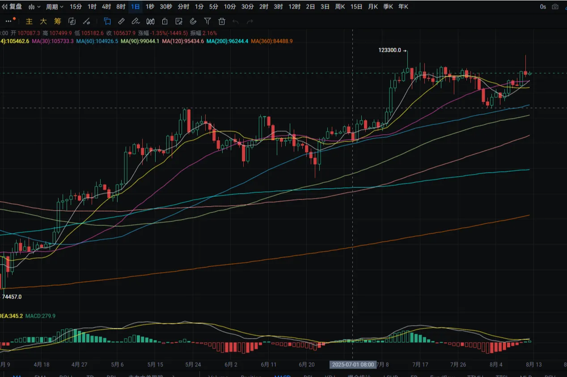This screenshot has height=377, width=567.
Task: Choose the 10分 interval
Action: [x=230, y=7]
